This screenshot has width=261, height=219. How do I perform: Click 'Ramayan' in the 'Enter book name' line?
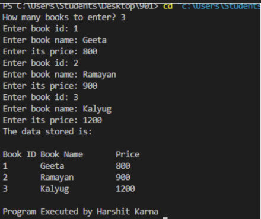(99, 75)
